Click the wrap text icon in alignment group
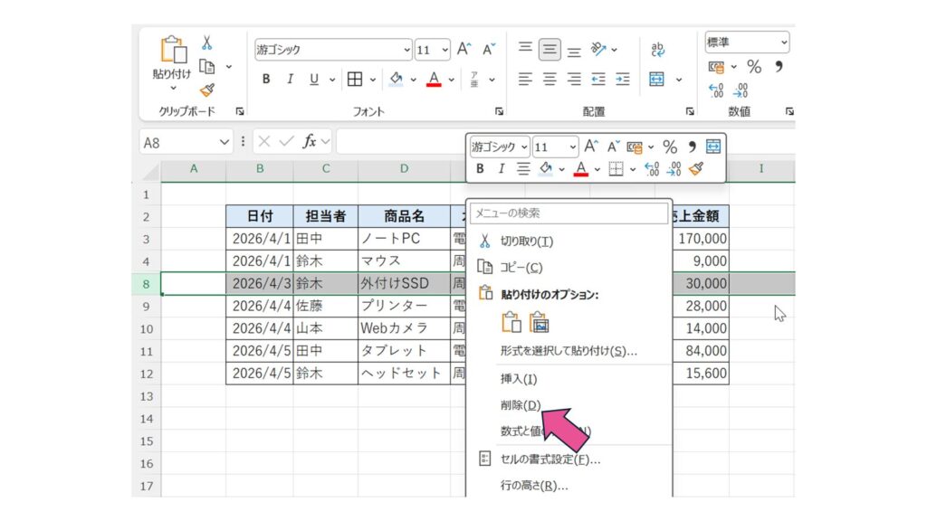The height and width of the screenshot is (521, 927). (658, 50)
